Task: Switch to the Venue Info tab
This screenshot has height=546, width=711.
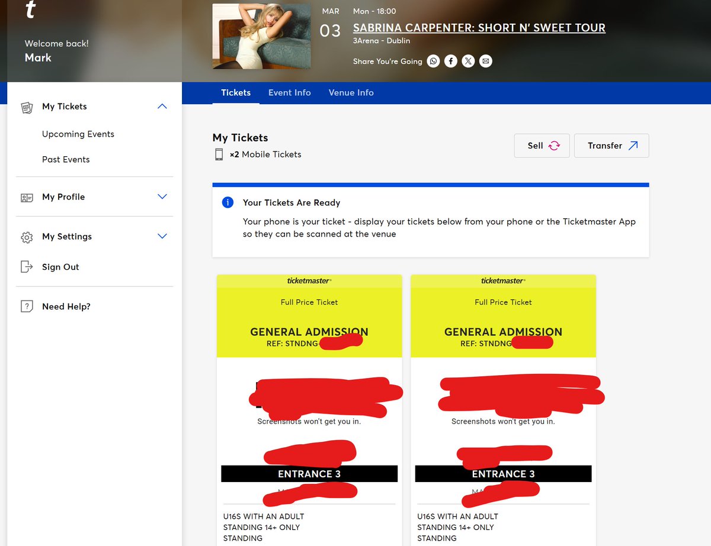Action: [x=351, y=93]
